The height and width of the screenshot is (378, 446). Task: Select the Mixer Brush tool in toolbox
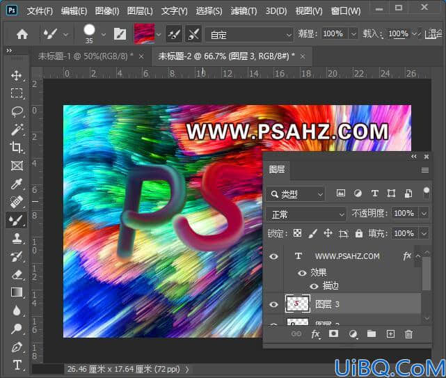pos(17,220)
